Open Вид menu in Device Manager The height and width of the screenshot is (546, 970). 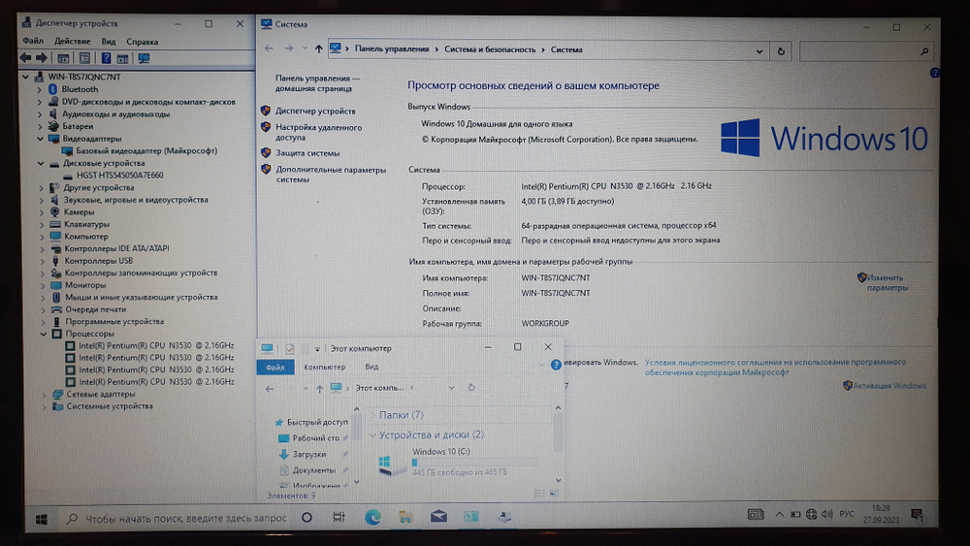click(x=109, y=42)
